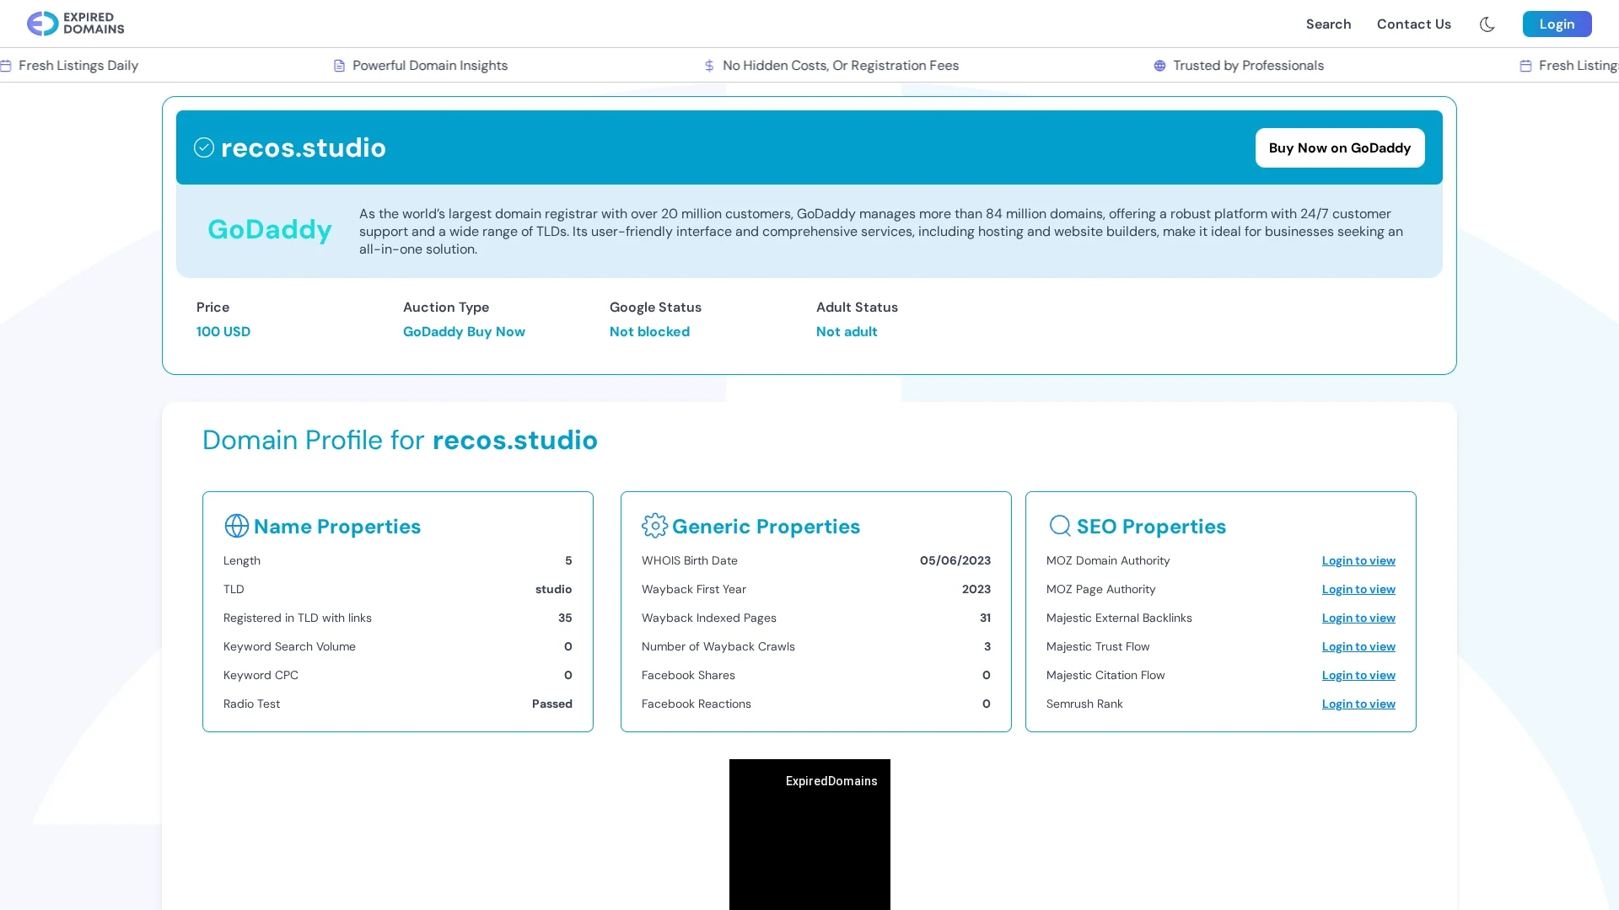Click the Trusted by Professionals ticker text
The height and width of the screenshot is (910, 1619).
[x=1248, y=66]
